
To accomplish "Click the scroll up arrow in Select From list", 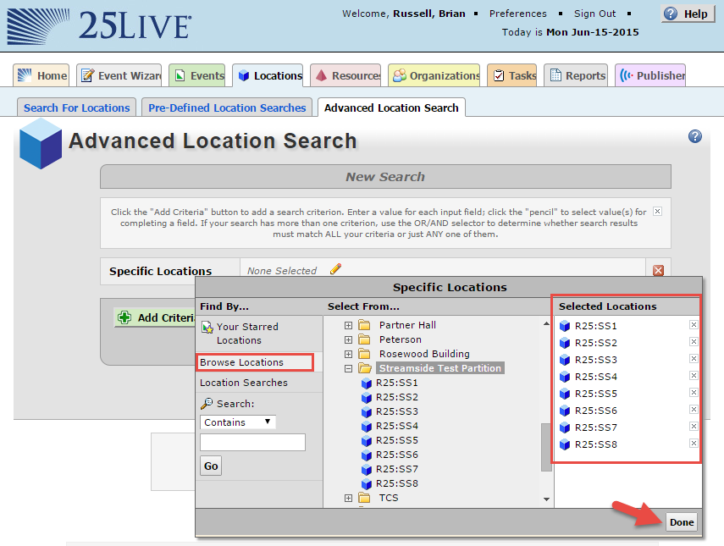I will 546,324.
